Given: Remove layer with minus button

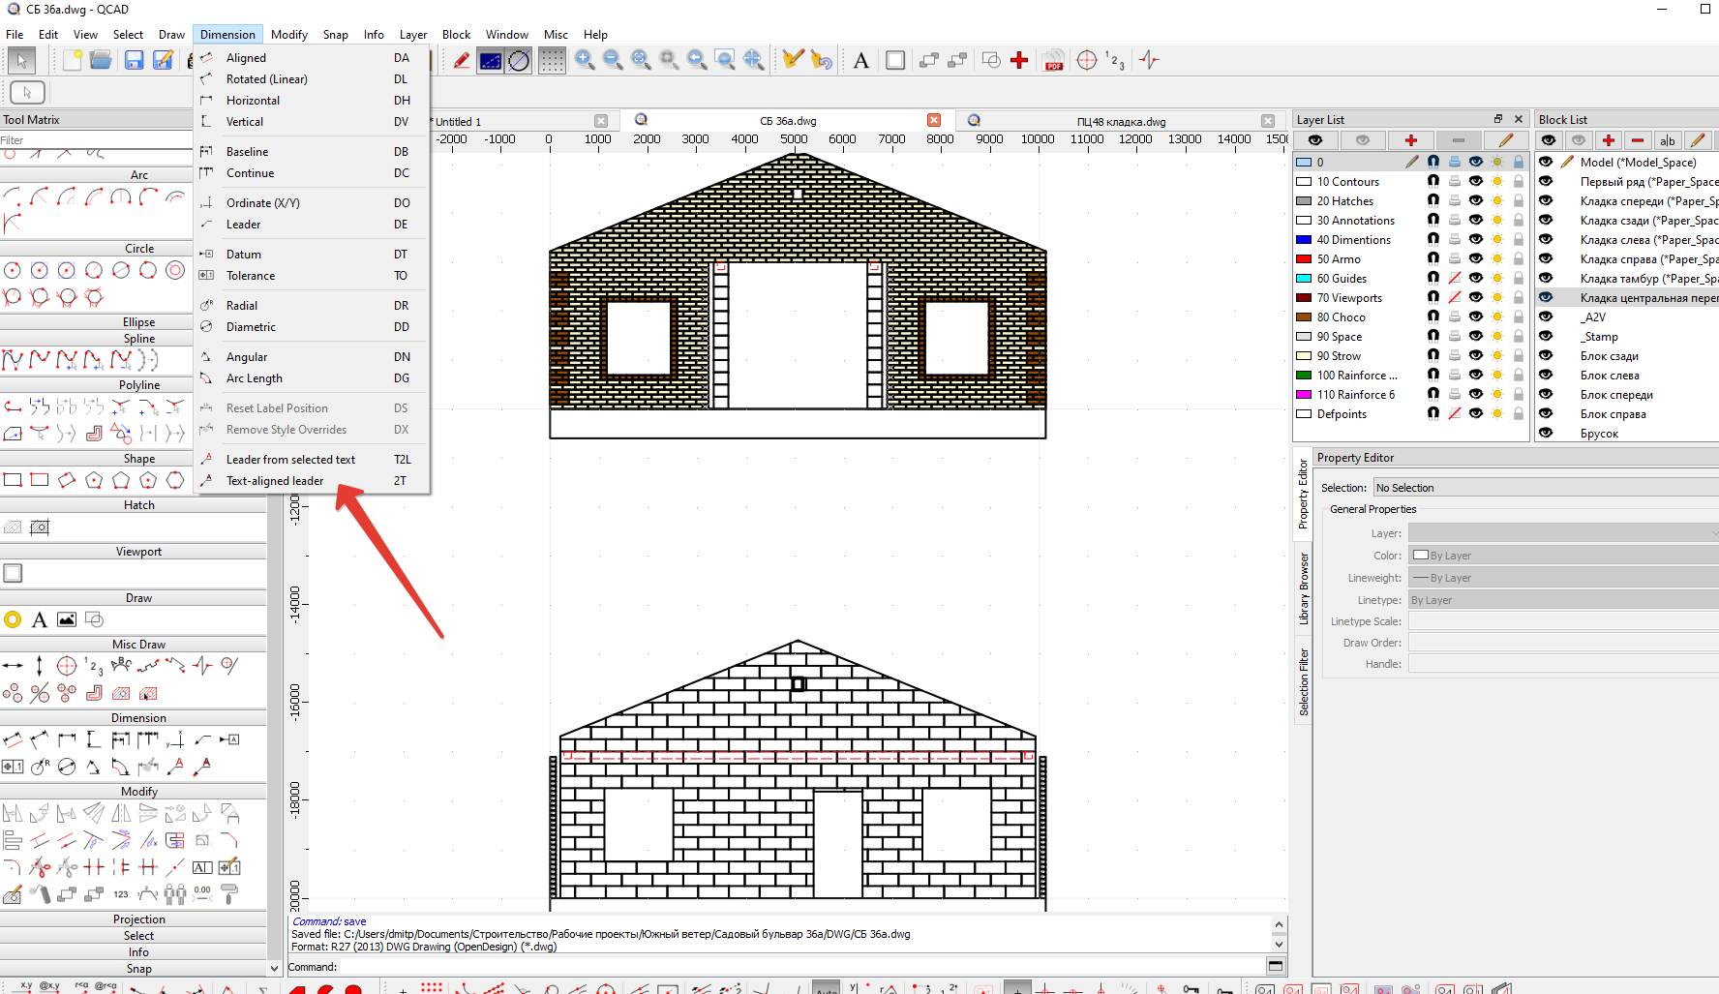Looking at the screenshot, I should (1459, 140).
